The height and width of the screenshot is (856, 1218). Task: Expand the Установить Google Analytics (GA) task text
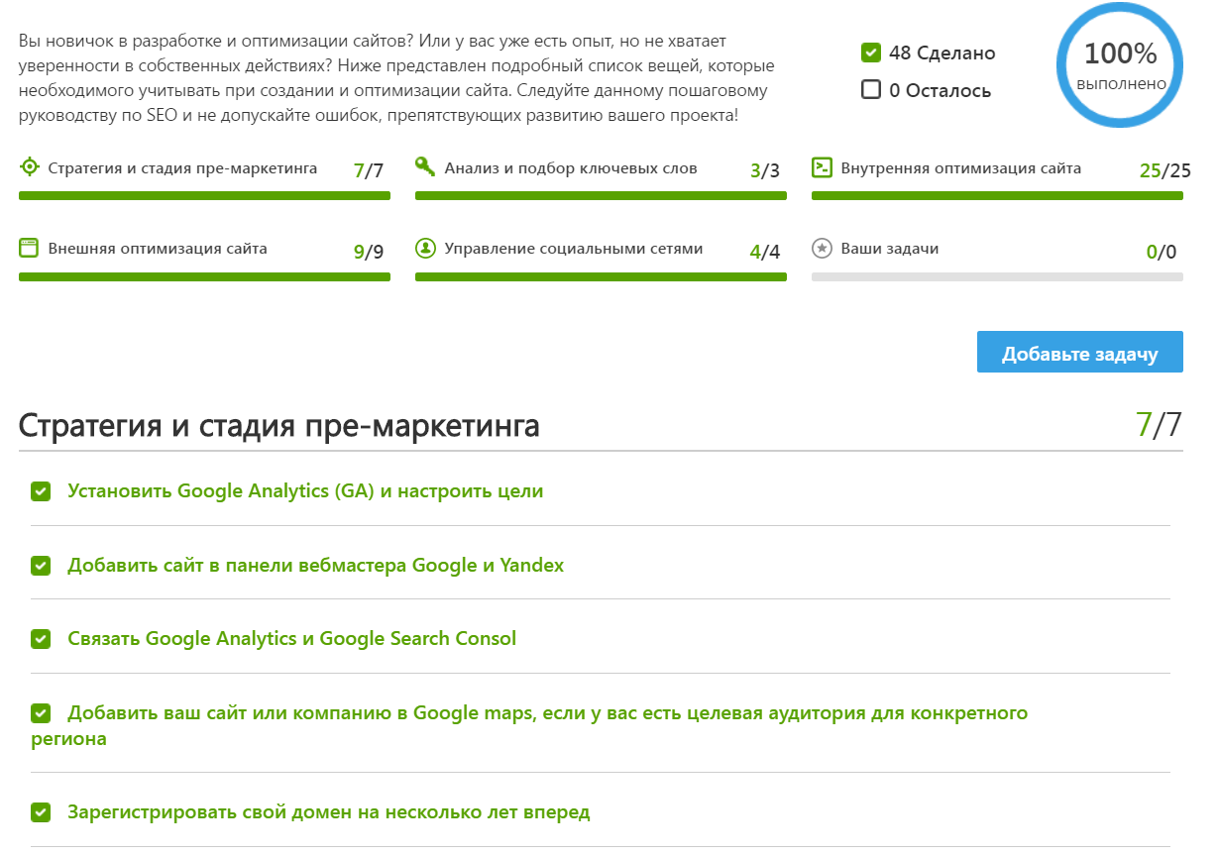(x=305, y=491)
